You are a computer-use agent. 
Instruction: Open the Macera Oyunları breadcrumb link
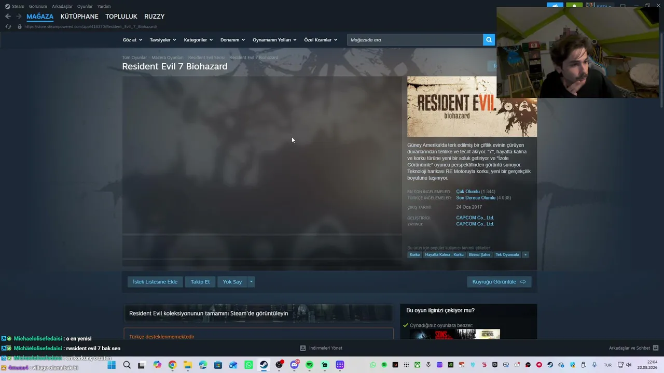pyautogui.click(x=168, y=58)
